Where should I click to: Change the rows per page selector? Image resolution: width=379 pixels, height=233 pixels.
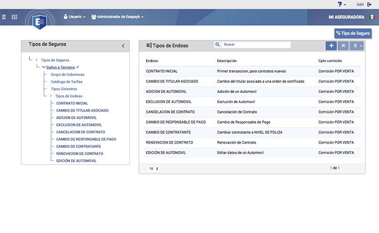tap(153, 168)
